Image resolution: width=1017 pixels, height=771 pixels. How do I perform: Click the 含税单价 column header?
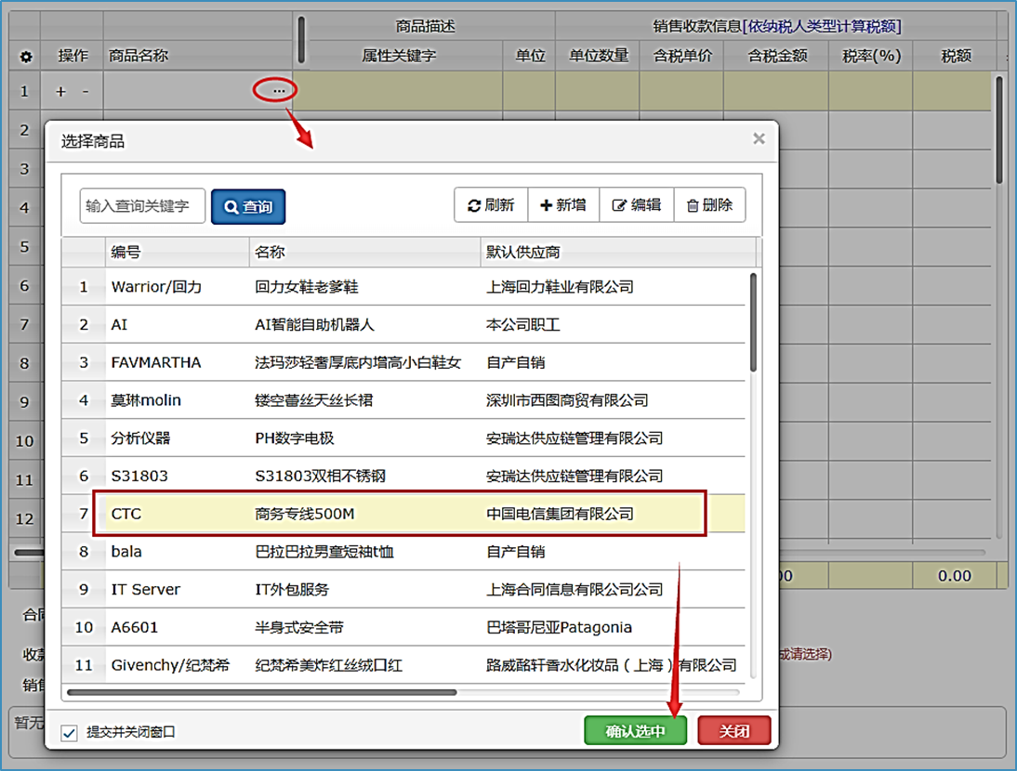pos(682,56)
